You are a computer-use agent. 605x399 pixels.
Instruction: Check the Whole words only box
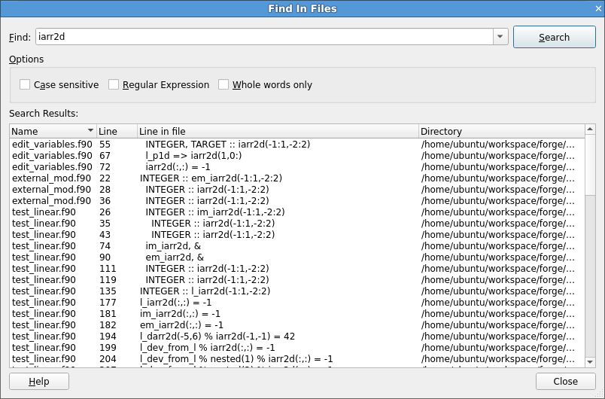pyautogui.click(x=224, y=85)
